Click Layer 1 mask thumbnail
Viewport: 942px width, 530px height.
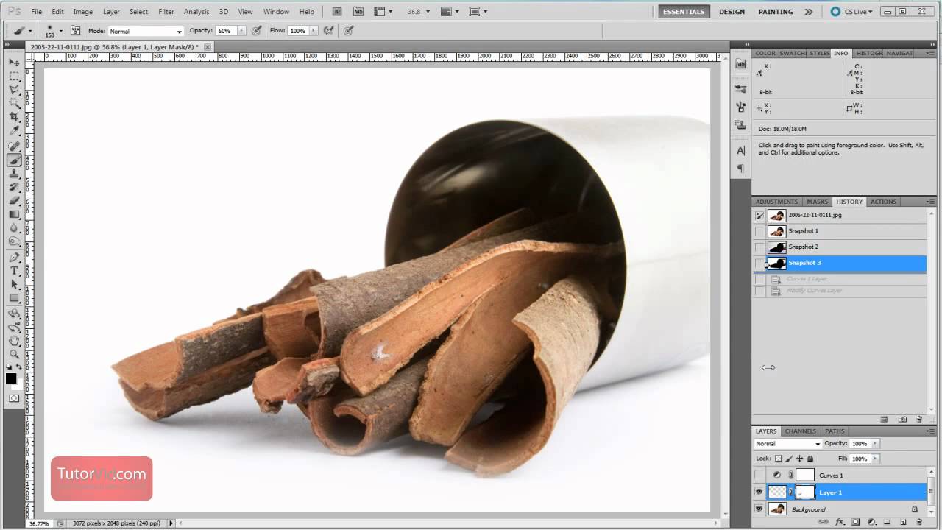tap(806, 492)
